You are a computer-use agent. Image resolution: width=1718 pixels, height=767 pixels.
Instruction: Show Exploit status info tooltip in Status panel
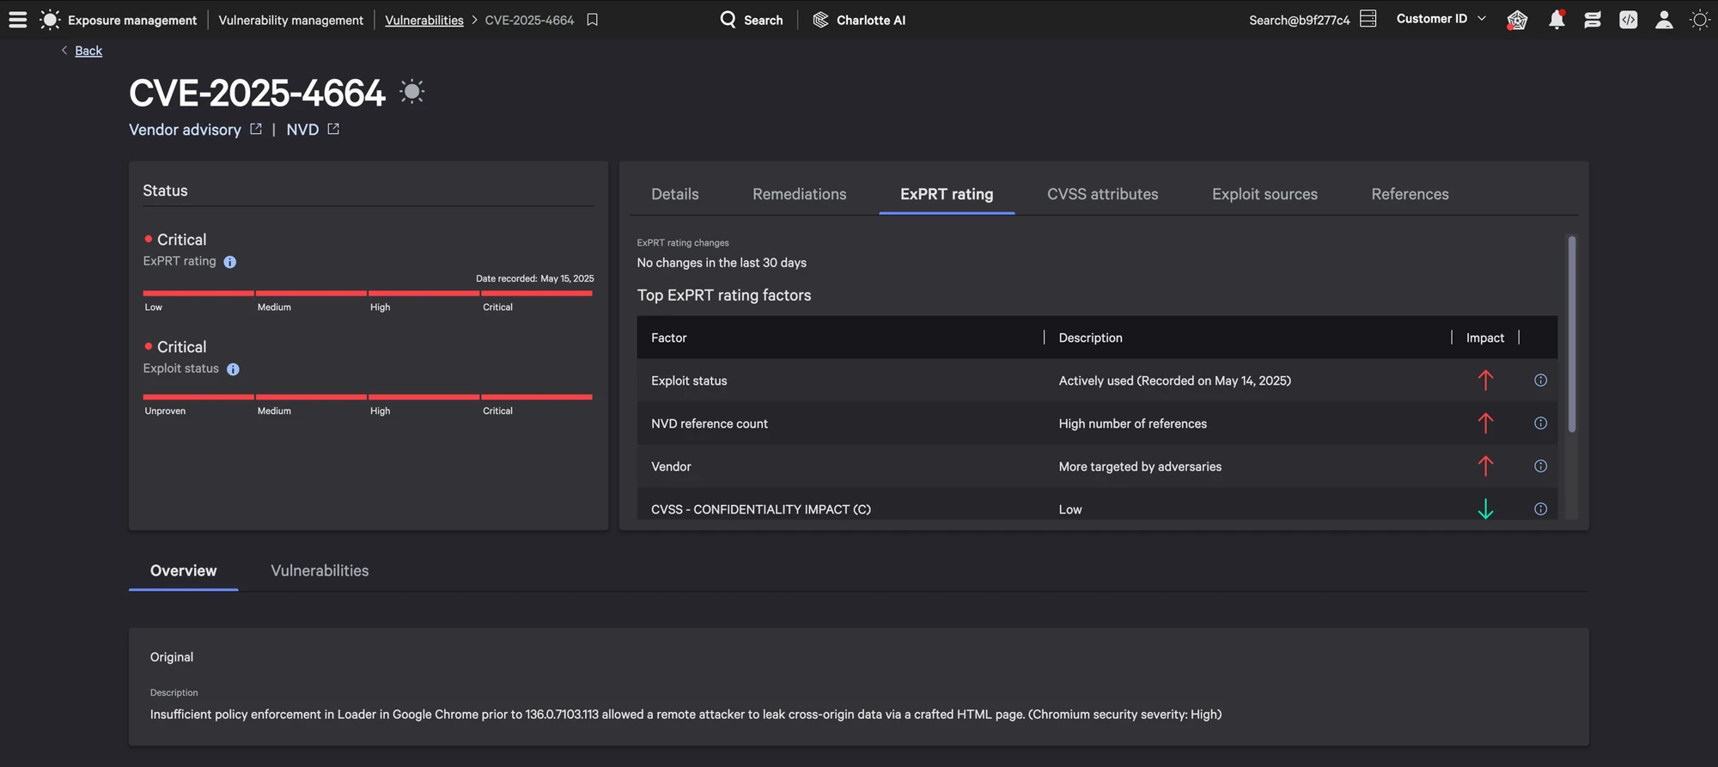(x=233, y=369)
